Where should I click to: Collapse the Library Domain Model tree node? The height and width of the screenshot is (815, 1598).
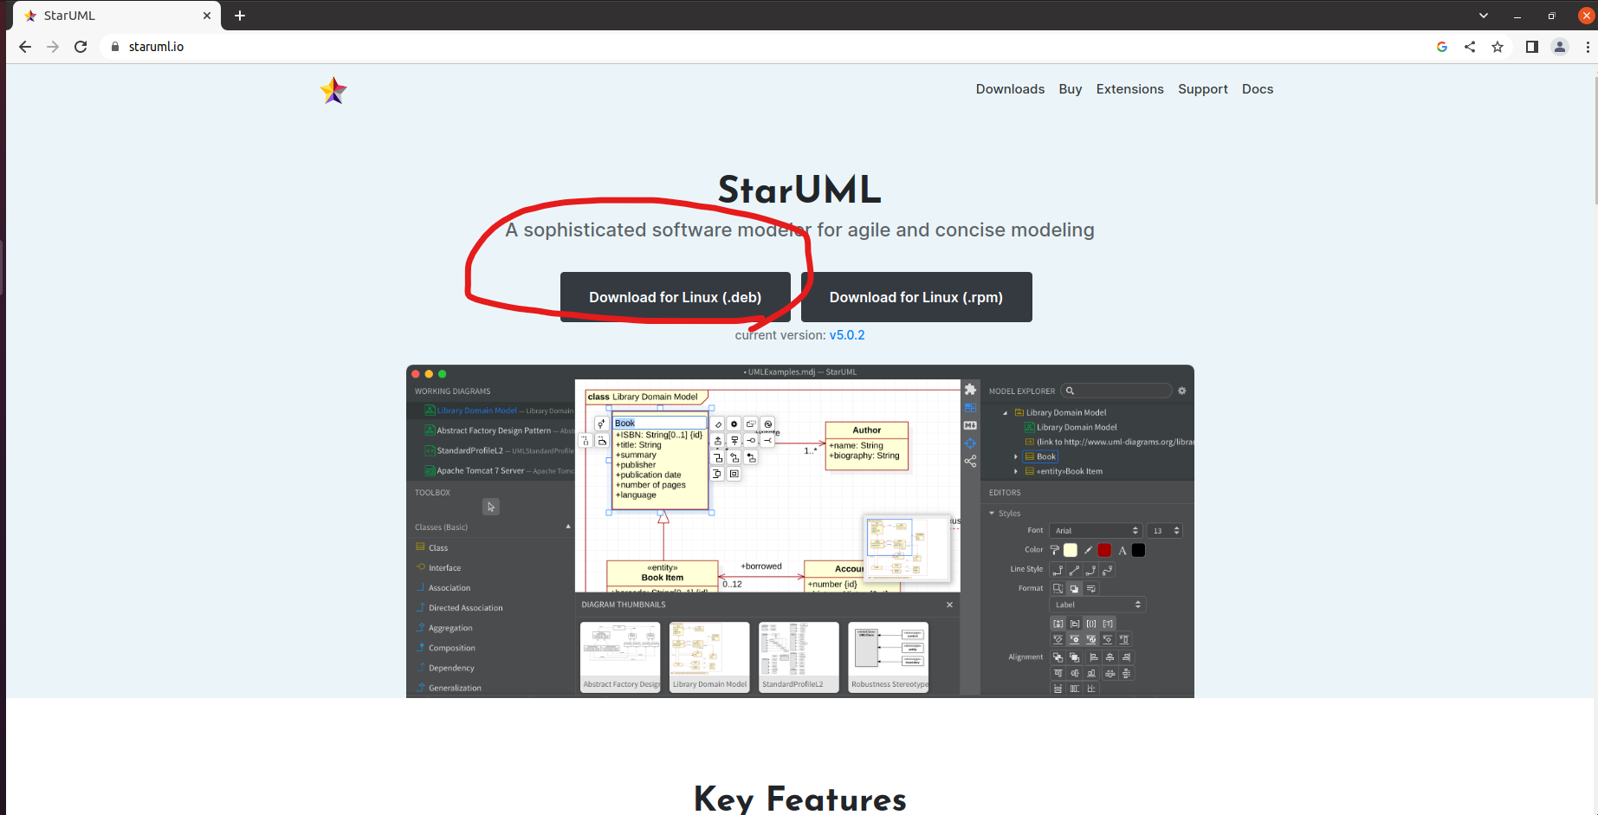pyautogui.click(x=1006, y=413)
